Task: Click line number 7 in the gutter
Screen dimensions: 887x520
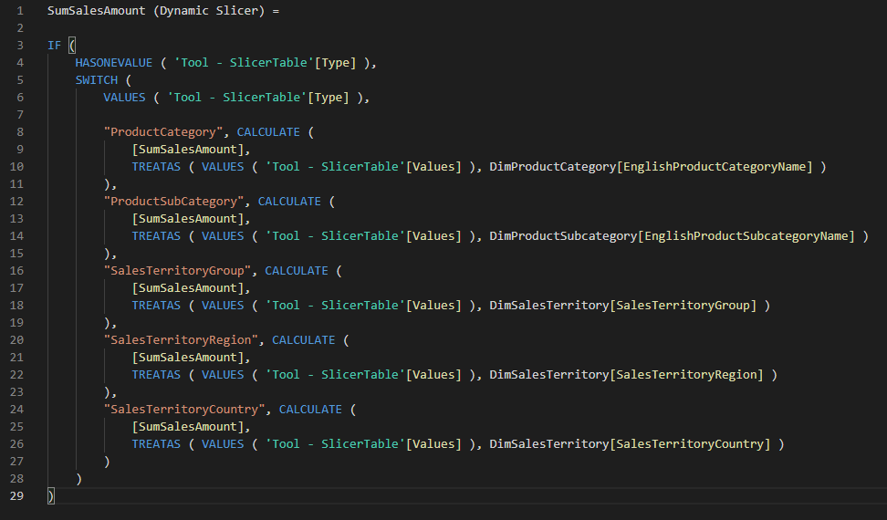Action: click(20, 115)
